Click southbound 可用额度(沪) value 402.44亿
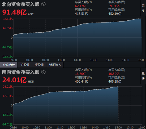Viewport: 146px width, 129px height. [81, 82]
